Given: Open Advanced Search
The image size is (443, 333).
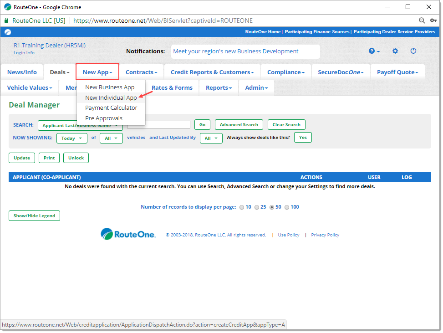Looking at the screenshot, I should 239,125.
